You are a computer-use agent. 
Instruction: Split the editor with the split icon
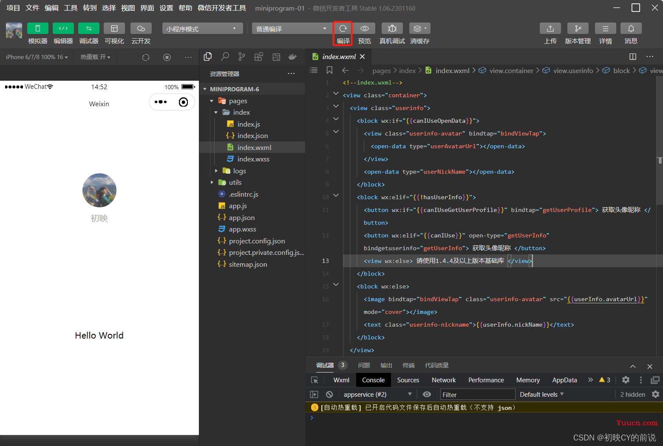(633, 56)
